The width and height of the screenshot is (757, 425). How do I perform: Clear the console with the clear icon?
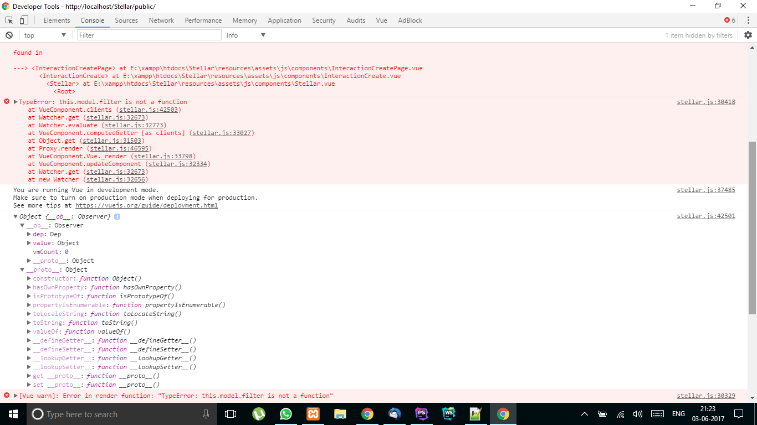[8, 34]
